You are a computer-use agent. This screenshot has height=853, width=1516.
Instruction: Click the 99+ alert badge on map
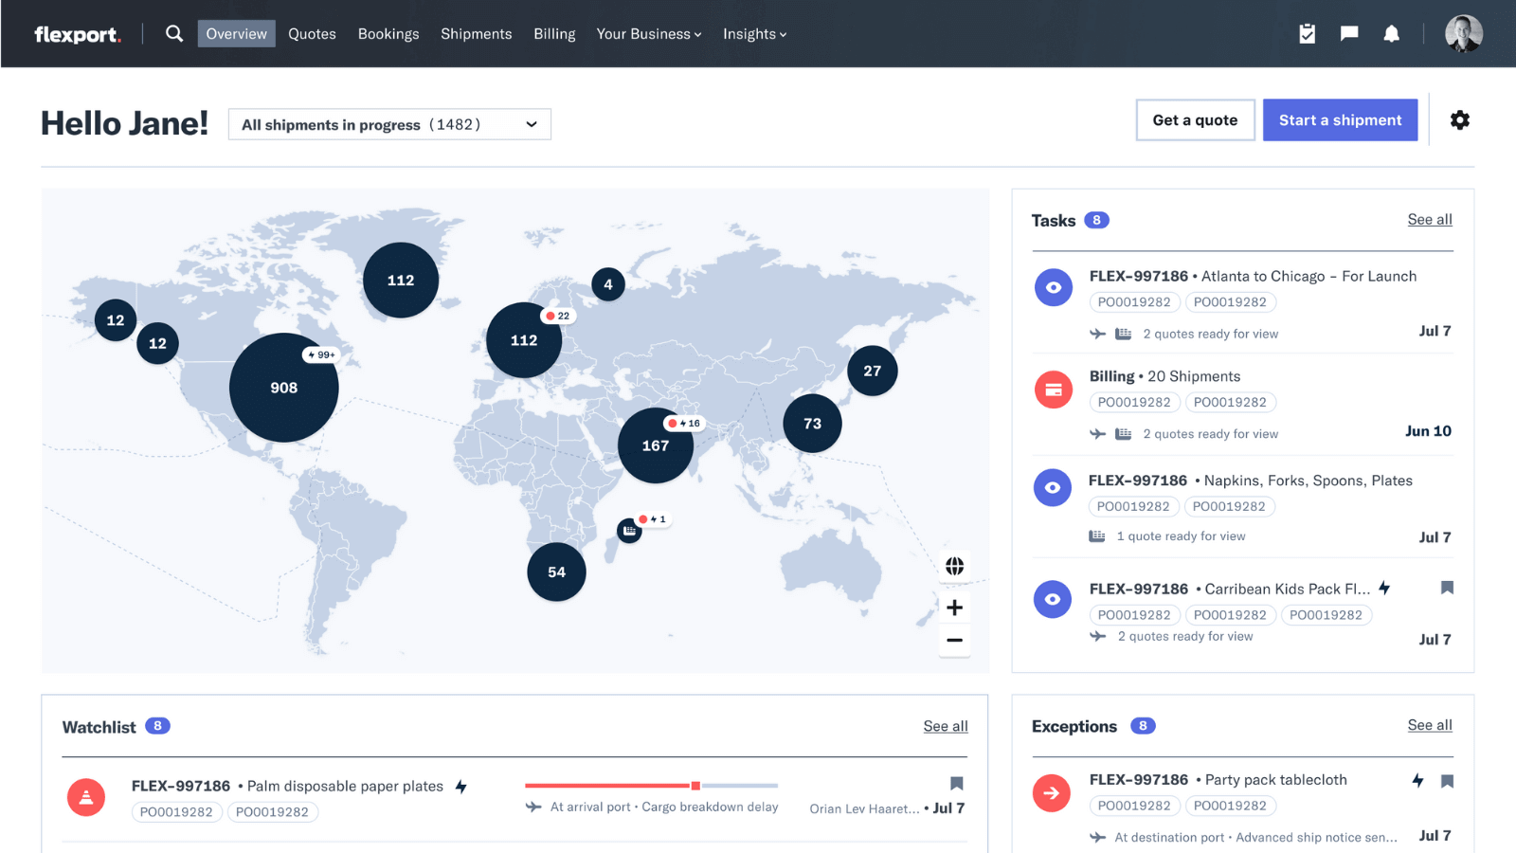tap(321, 354)
